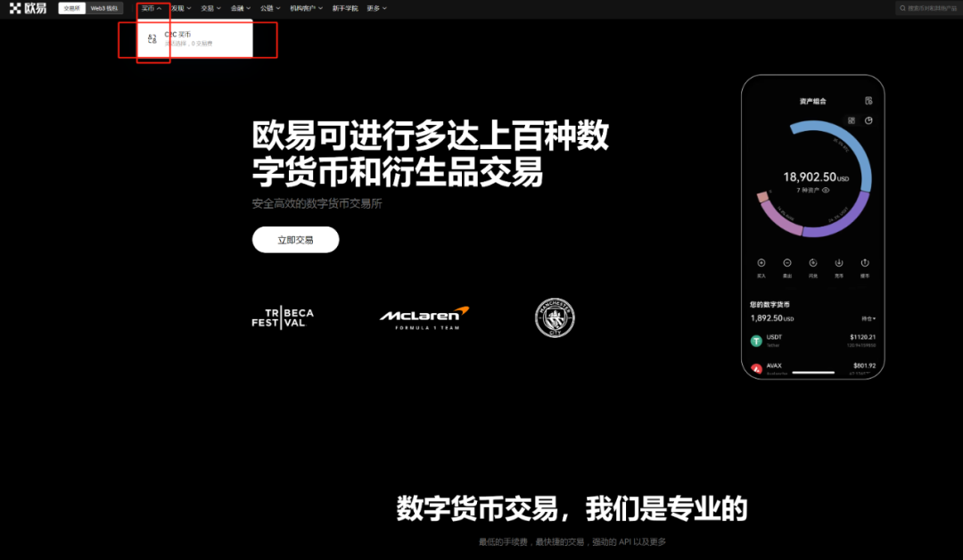Screen dimensions: 963x560
Task: Select the 卖出 (sell) icon in the asset panel
Action: click(x=787, y=264)
